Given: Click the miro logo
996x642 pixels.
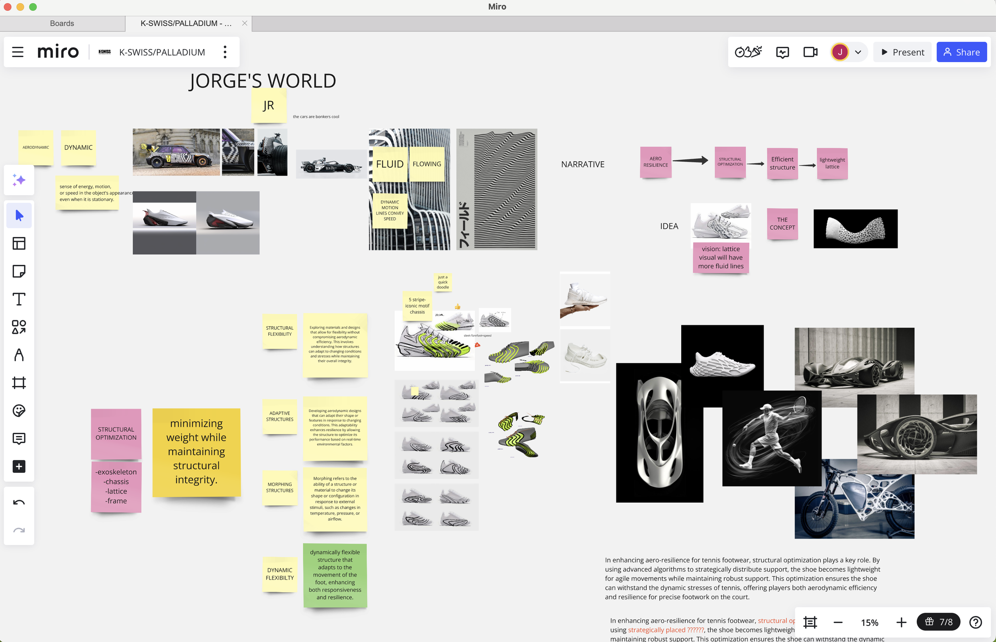Looking at the screenshot, I should point(58,52).
